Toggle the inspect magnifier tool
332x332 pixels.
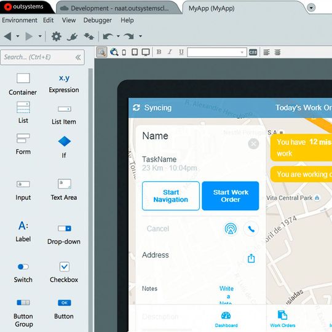102,52
